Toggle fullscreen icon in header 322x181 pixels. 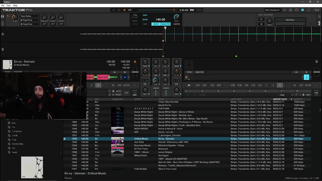click(x=309, y=10)
